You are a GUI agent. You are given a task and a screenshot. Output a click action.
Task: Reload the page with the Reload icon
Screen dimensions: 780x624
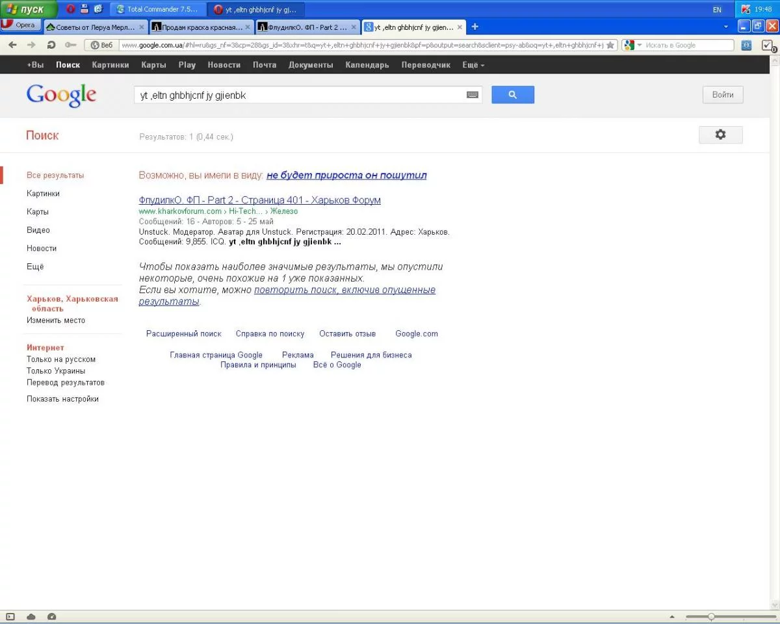(x=51, y=45)
